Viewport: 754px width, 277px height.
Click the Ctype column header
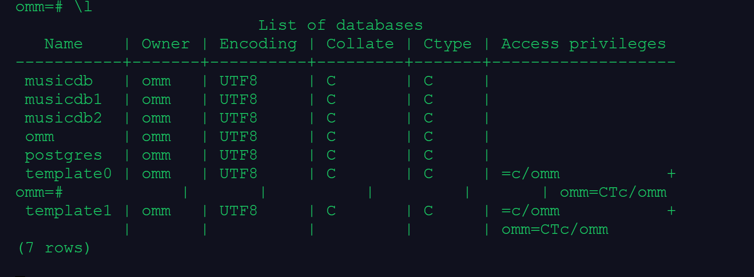point(447,44)
